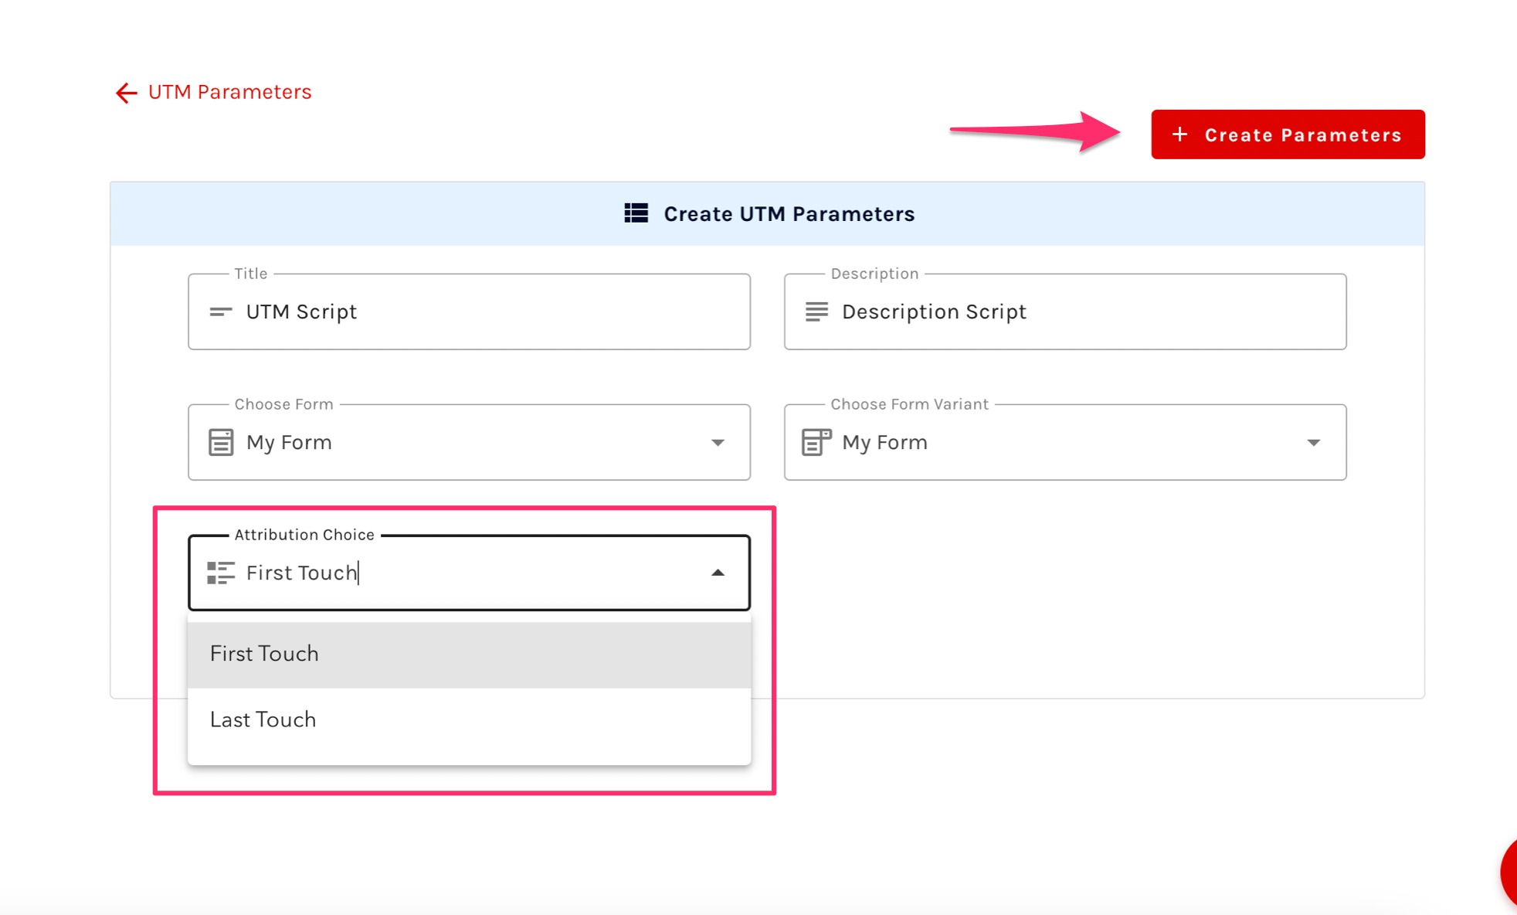This screenshot has height=915, width=1517.
Task: Click the Create UTM Parameters heading text
Action: (x=789, y=214)
